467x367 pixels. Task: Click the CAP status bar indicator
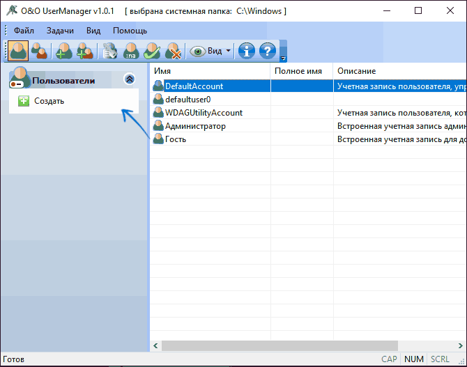pos(389,359)
